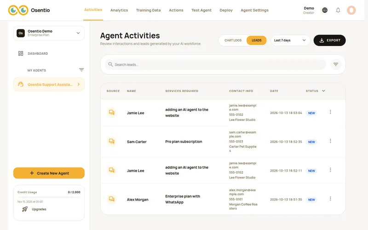Click 'Carter Pet Supplies' contact text
The height and width of the screenshot is (230, 368).
(x=243, y=149)
